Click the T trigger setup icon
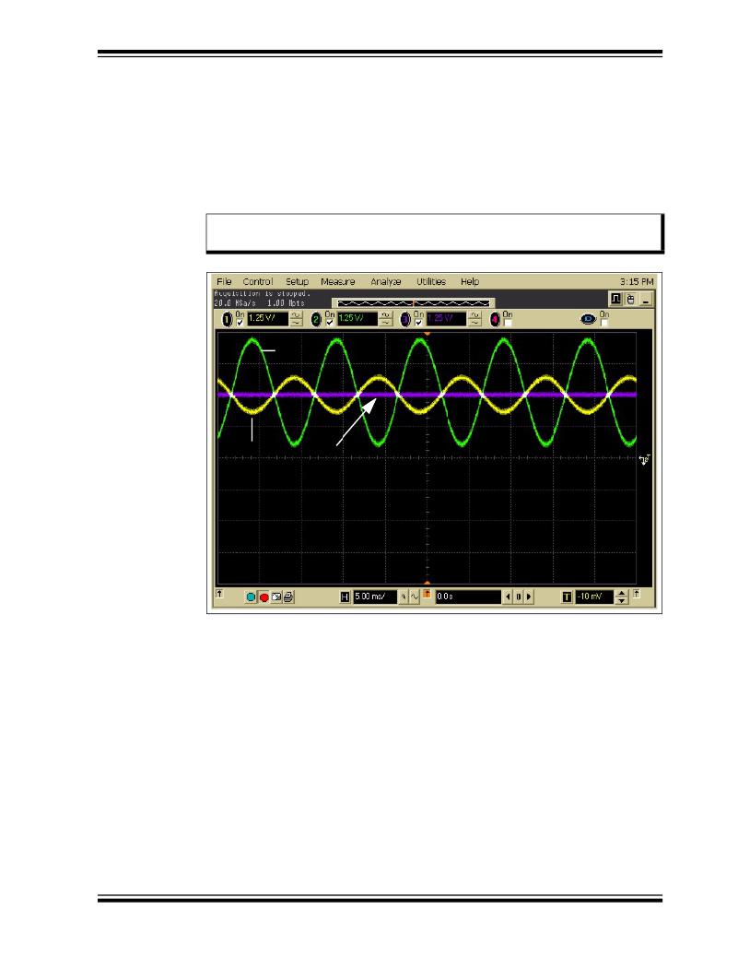738x957 pixels. pos(567,597)
